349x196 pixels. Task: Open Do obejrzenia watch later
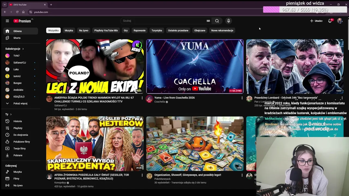coord(21,135)
